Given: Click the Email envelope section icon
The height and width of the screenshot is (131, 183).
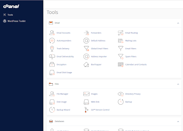Looking at the screenshot, I should click(x=51, y=23).
